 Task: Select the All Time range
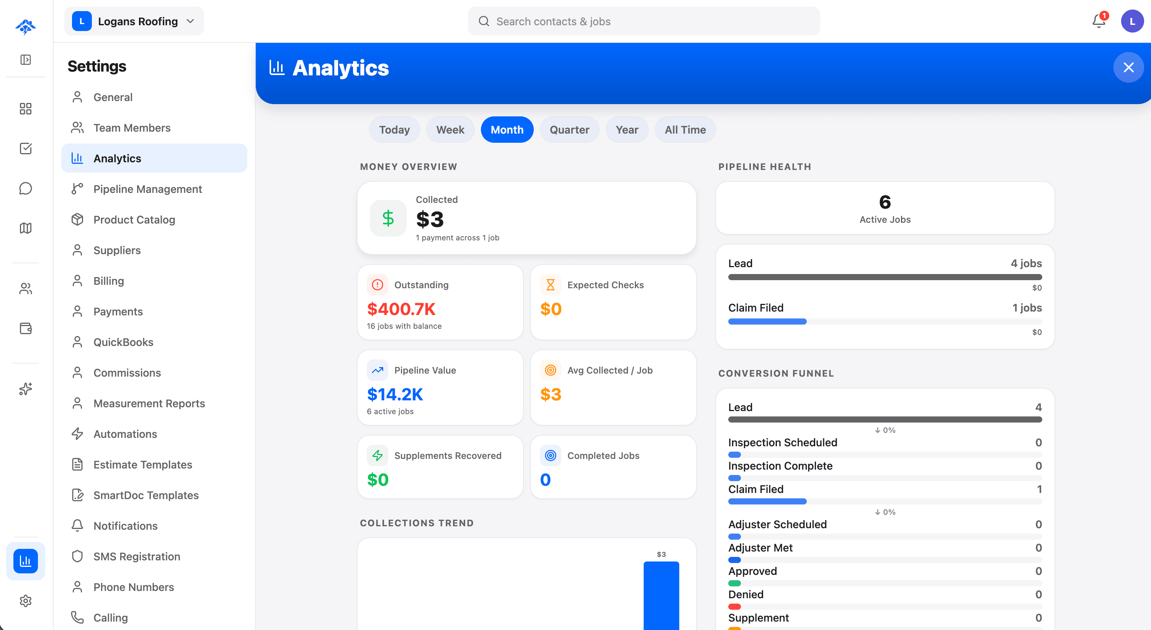pyautogui.click(x=685, y=129)
